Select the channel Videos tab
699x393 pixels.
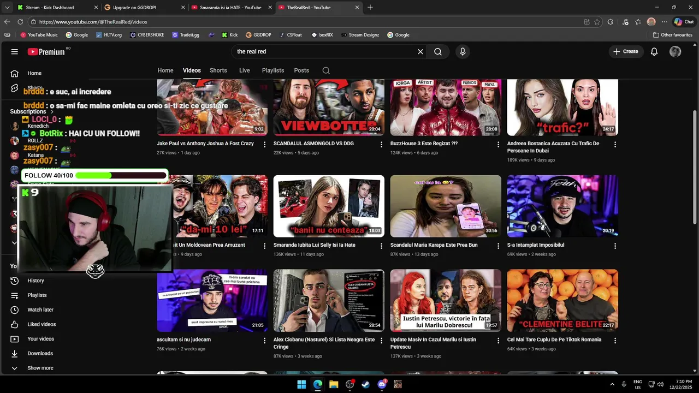192,70
